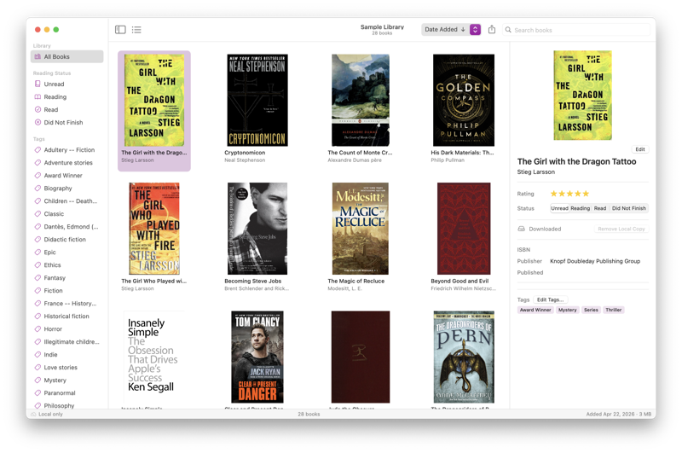Click the Fiction tag icon
This screenshot has height=453, width=682.
(38, 290)
